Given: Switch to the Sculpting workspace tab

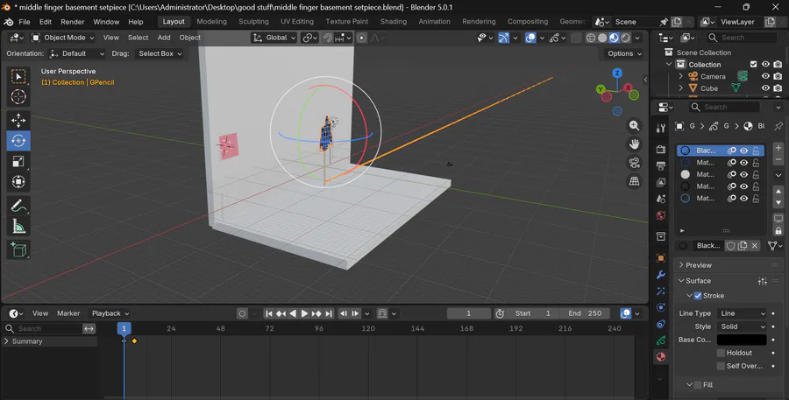Looking at the screenshot, I should pyautogui.click(x=253, y=21).
